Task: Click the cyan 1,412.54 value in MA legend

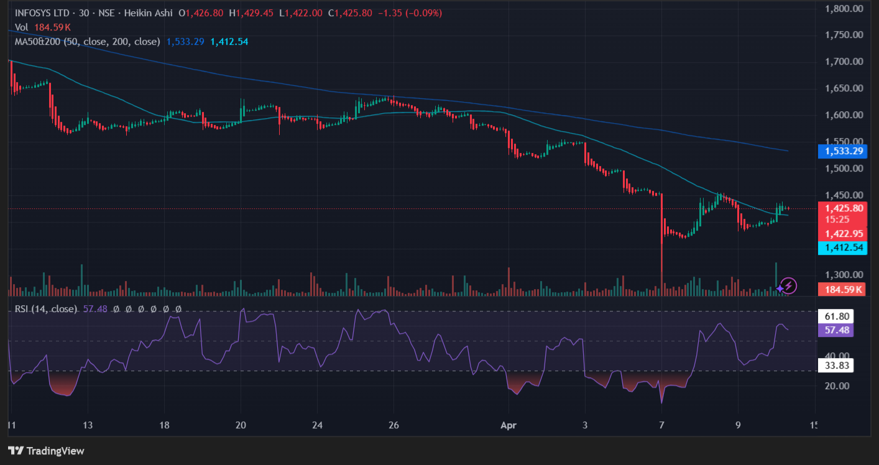Action: tap(229, 42)
